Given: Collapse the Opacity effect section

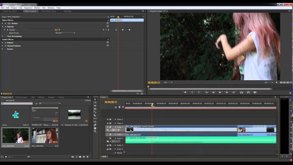Looking at the screenshot, I should tap(2, 27).
